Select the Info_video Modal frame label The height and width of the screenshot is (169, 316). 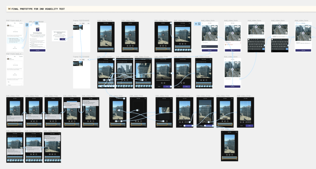pyautogui.click(x=35, y=21)
